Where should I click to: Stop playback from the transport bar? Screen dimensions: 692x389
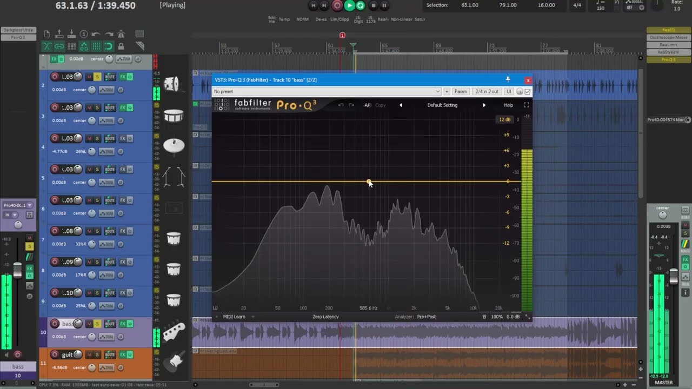point(373,5)
